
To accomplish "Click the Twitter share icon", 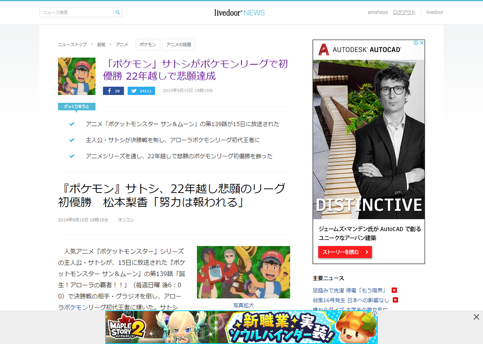I will pyautogui.click(x=134, y=90).
